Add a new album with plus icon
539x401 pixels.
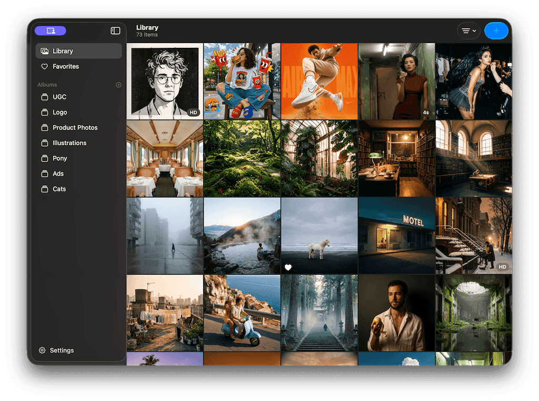(118, 85)
